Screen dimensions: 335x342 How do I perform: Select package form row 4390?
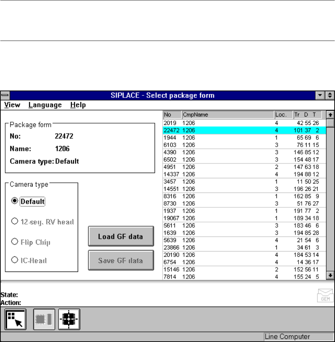(x=244, y=152)
